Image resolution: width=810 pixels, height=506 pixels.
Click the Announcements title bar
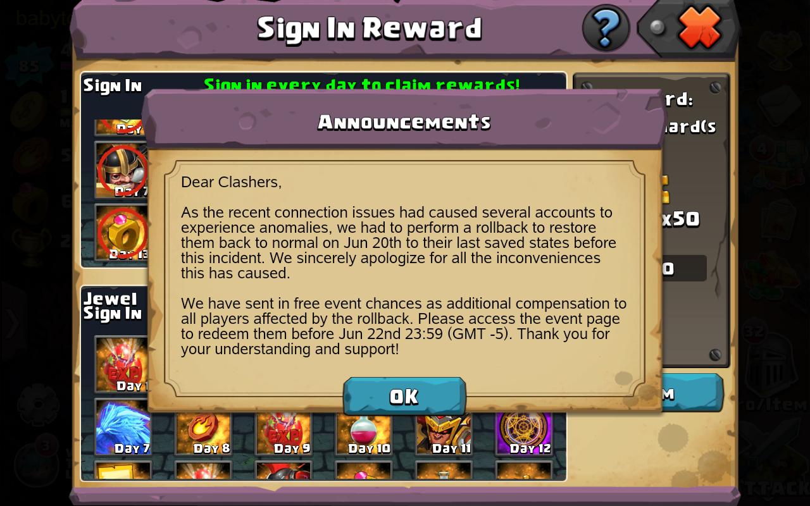(404, 120)
